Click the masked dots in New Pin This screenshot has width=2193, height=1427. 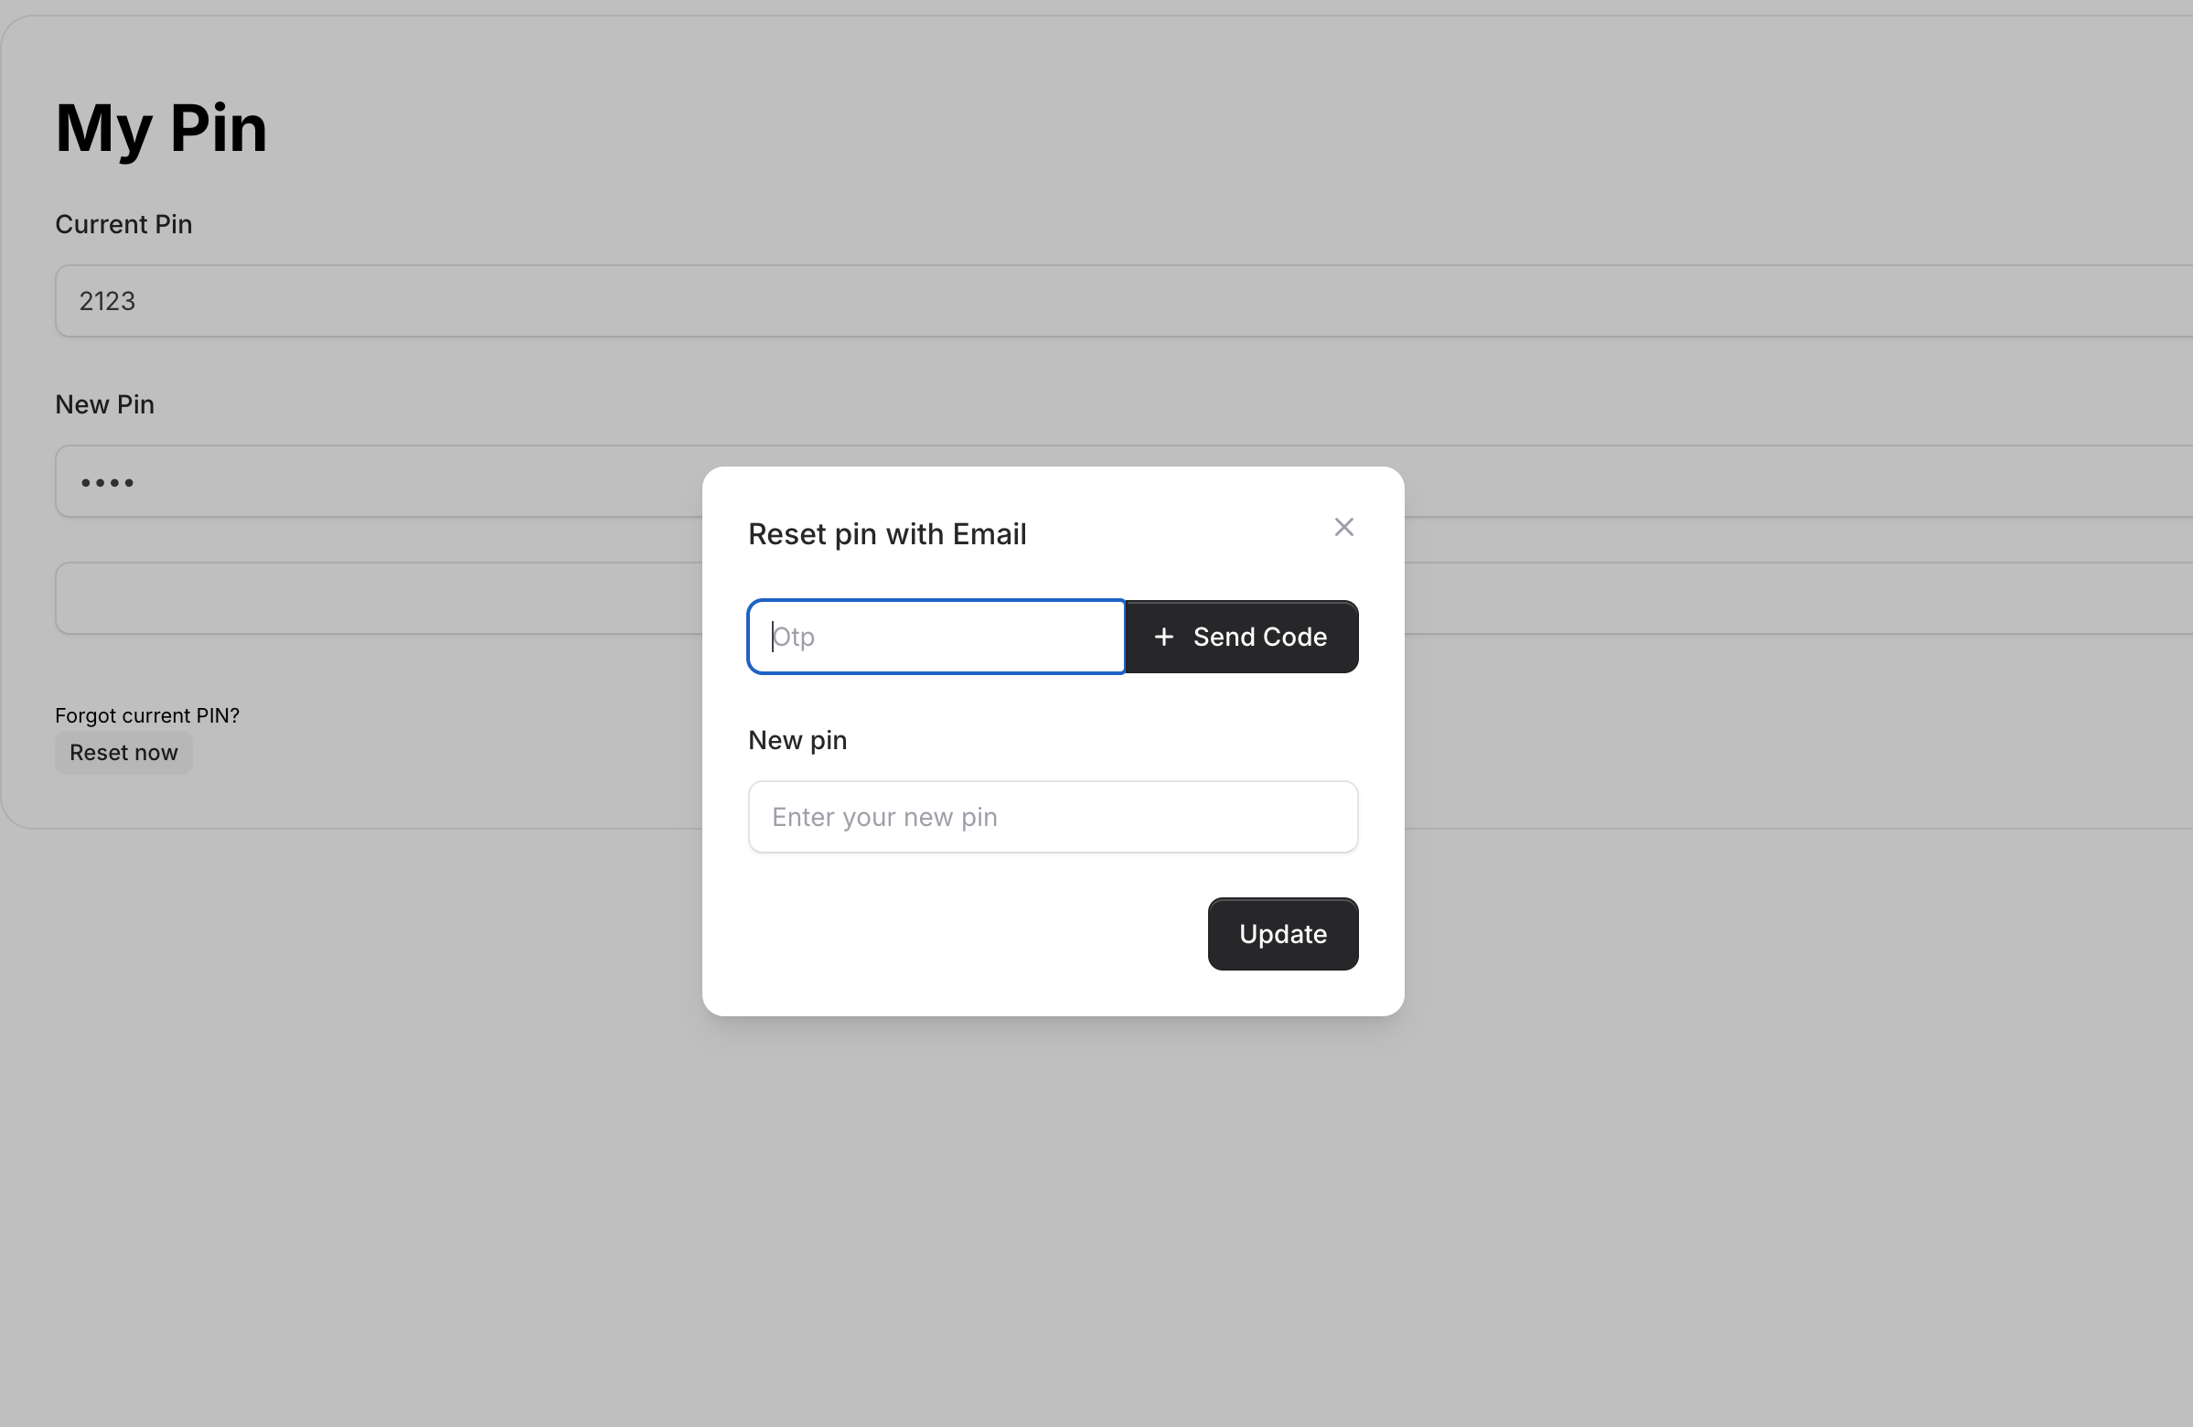(x=107, y=482)
